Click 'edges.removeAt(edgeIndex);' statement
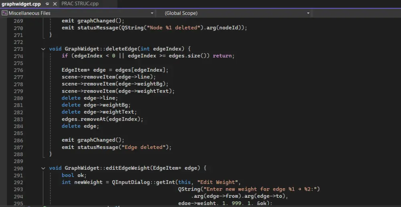 point(103,119)
